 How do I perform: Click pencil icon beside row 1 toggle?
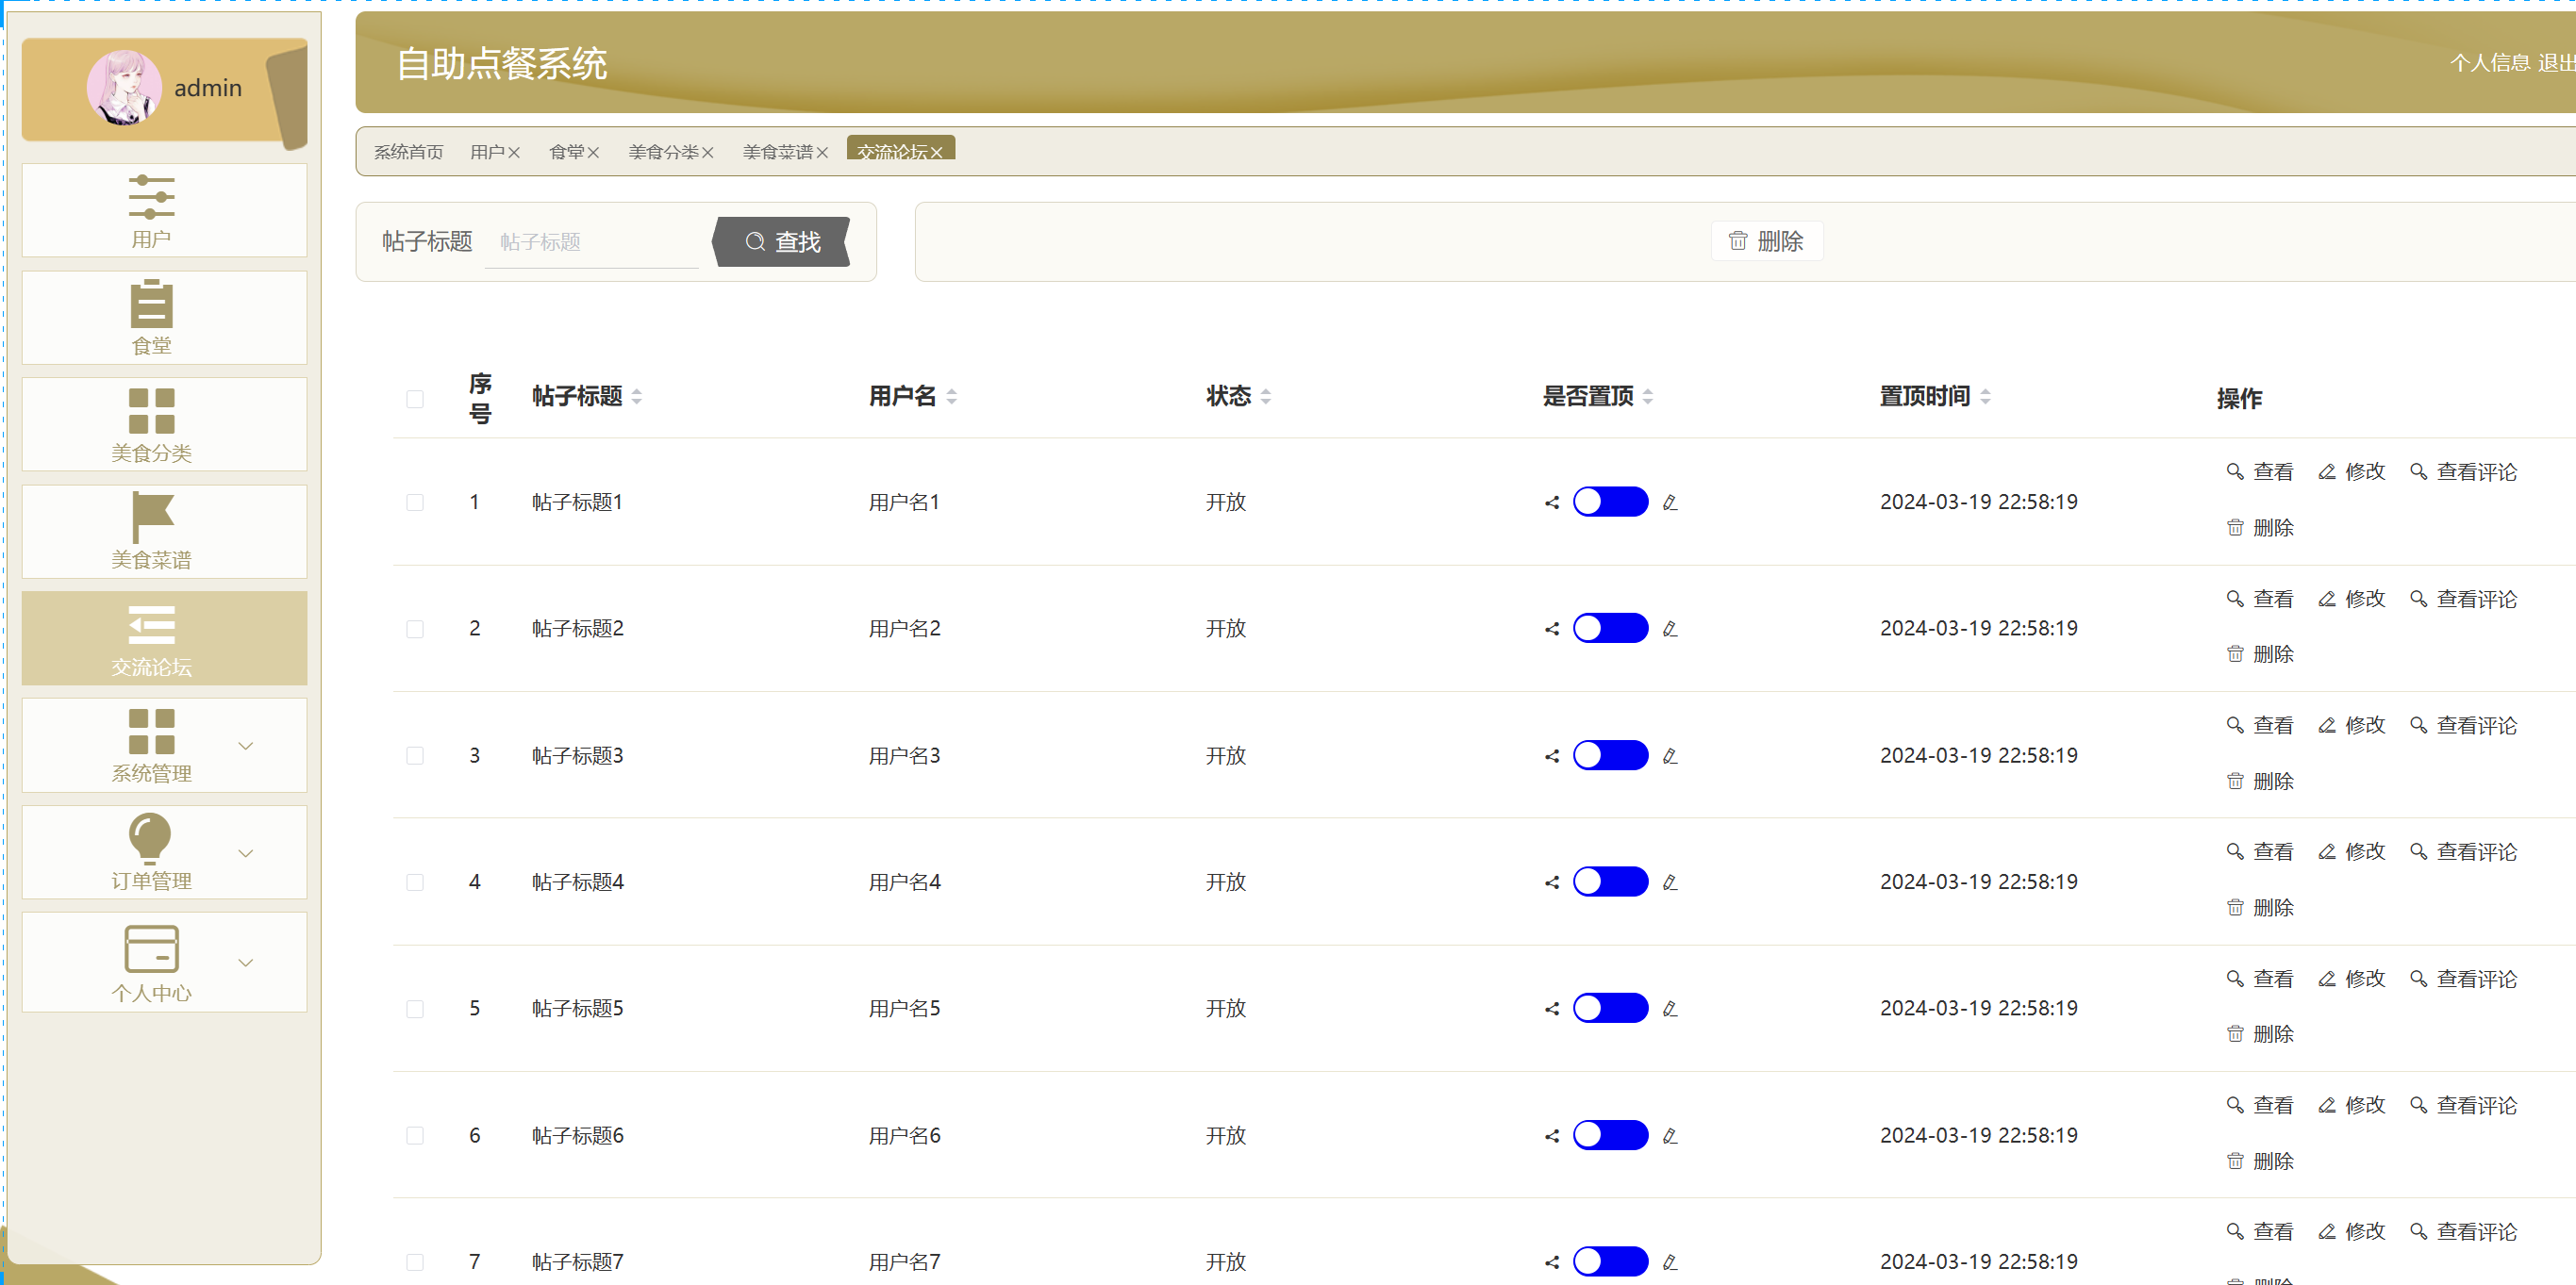1669,502
